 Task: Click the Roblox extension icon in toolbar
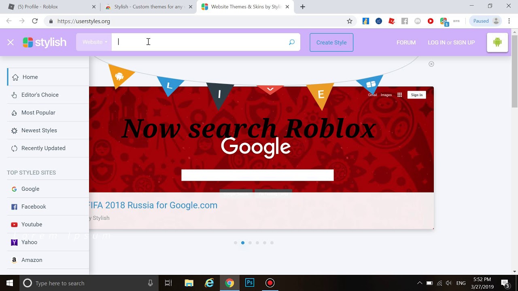(x=392, y=21)
